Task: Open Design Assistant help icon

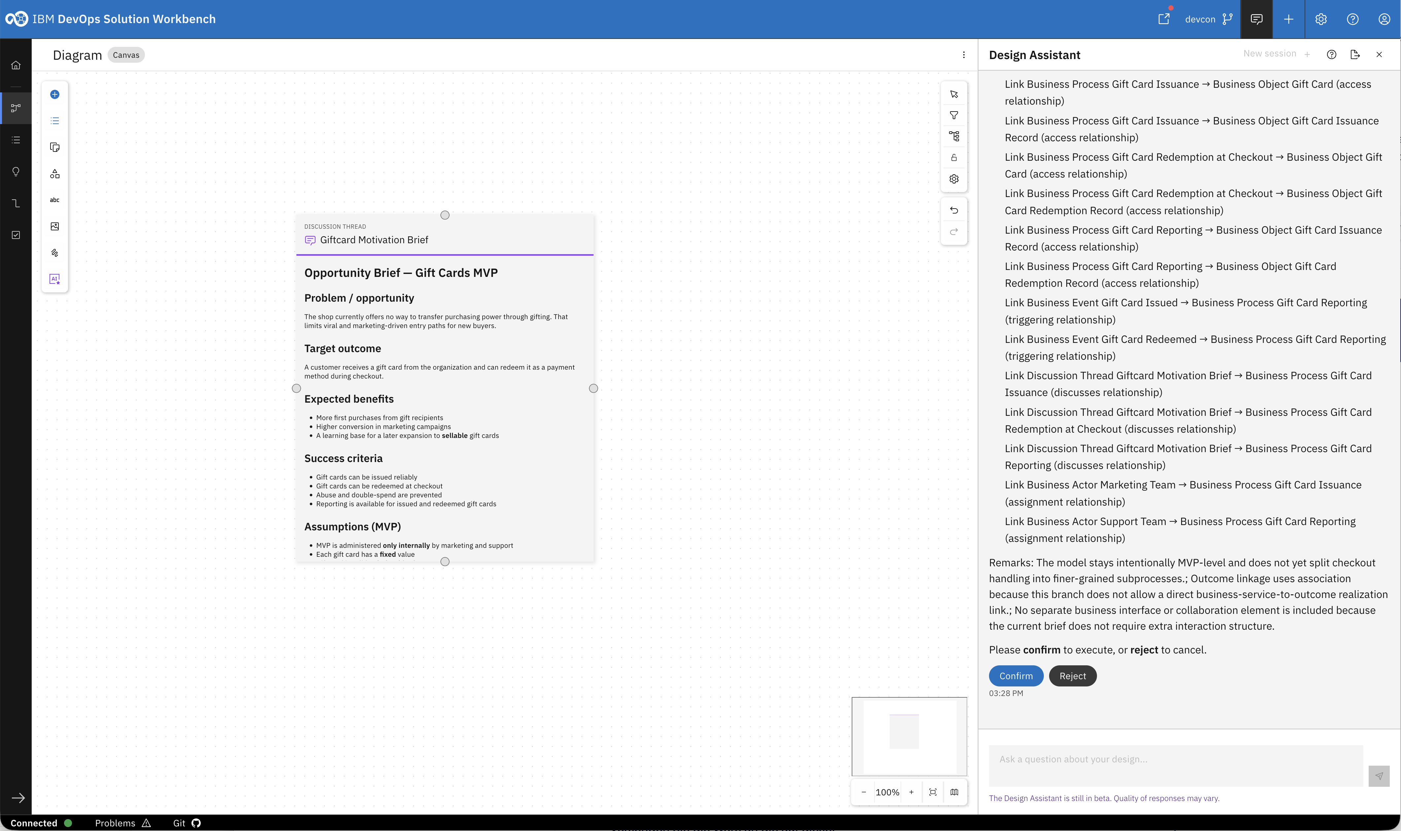Action: pos(1332,54)
